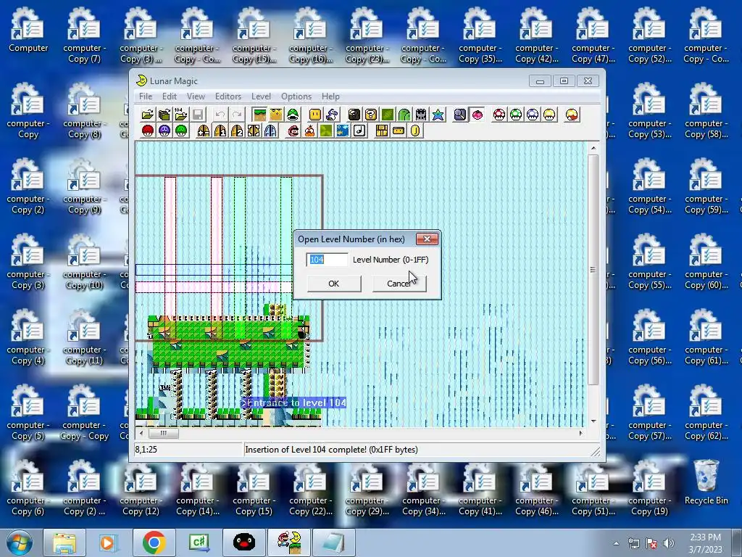742x557 pixels.
Task: Open the Edit menu
Action: point(170,96)
